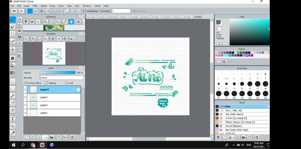
Task: Enable the radial snap guide
Action: [54, 11]
